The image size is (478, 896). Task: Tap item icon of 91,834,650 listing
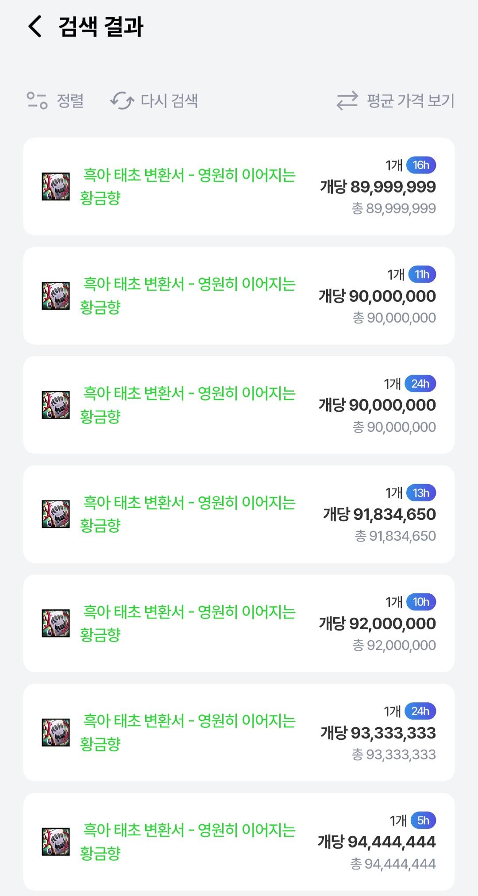[x=56, y=514]
